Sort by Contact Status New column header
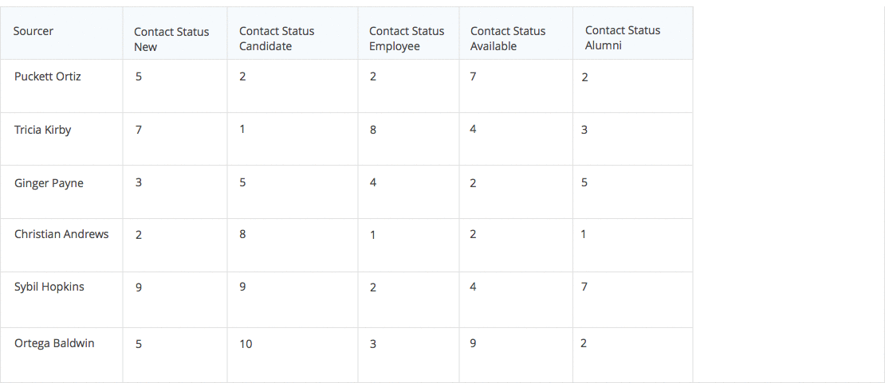The image size is (885, 383). (x=171, y=39)
